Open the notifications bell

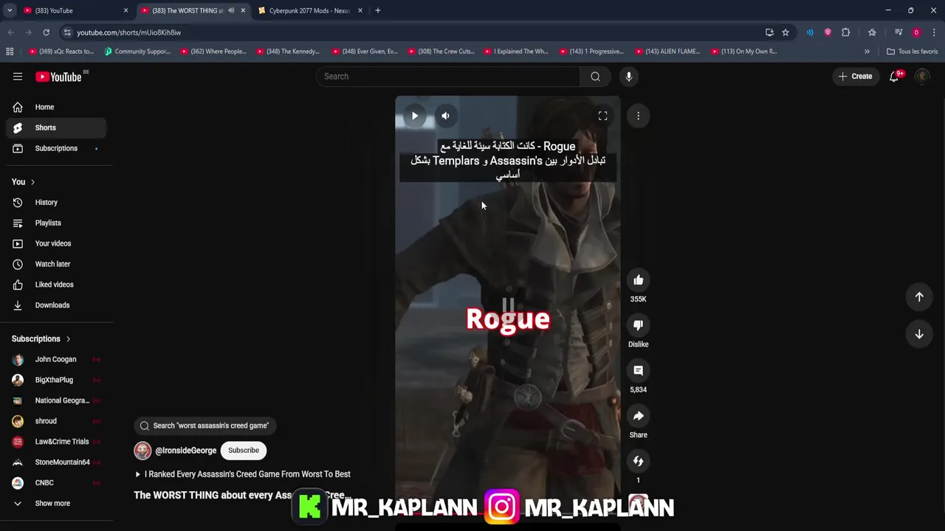pyautogui.click(x=894, y=77)
